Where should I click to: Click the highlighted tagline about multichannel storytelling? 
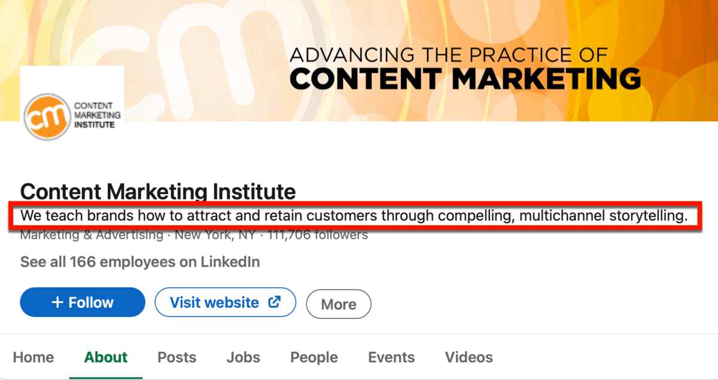click(x=354, y=215)
